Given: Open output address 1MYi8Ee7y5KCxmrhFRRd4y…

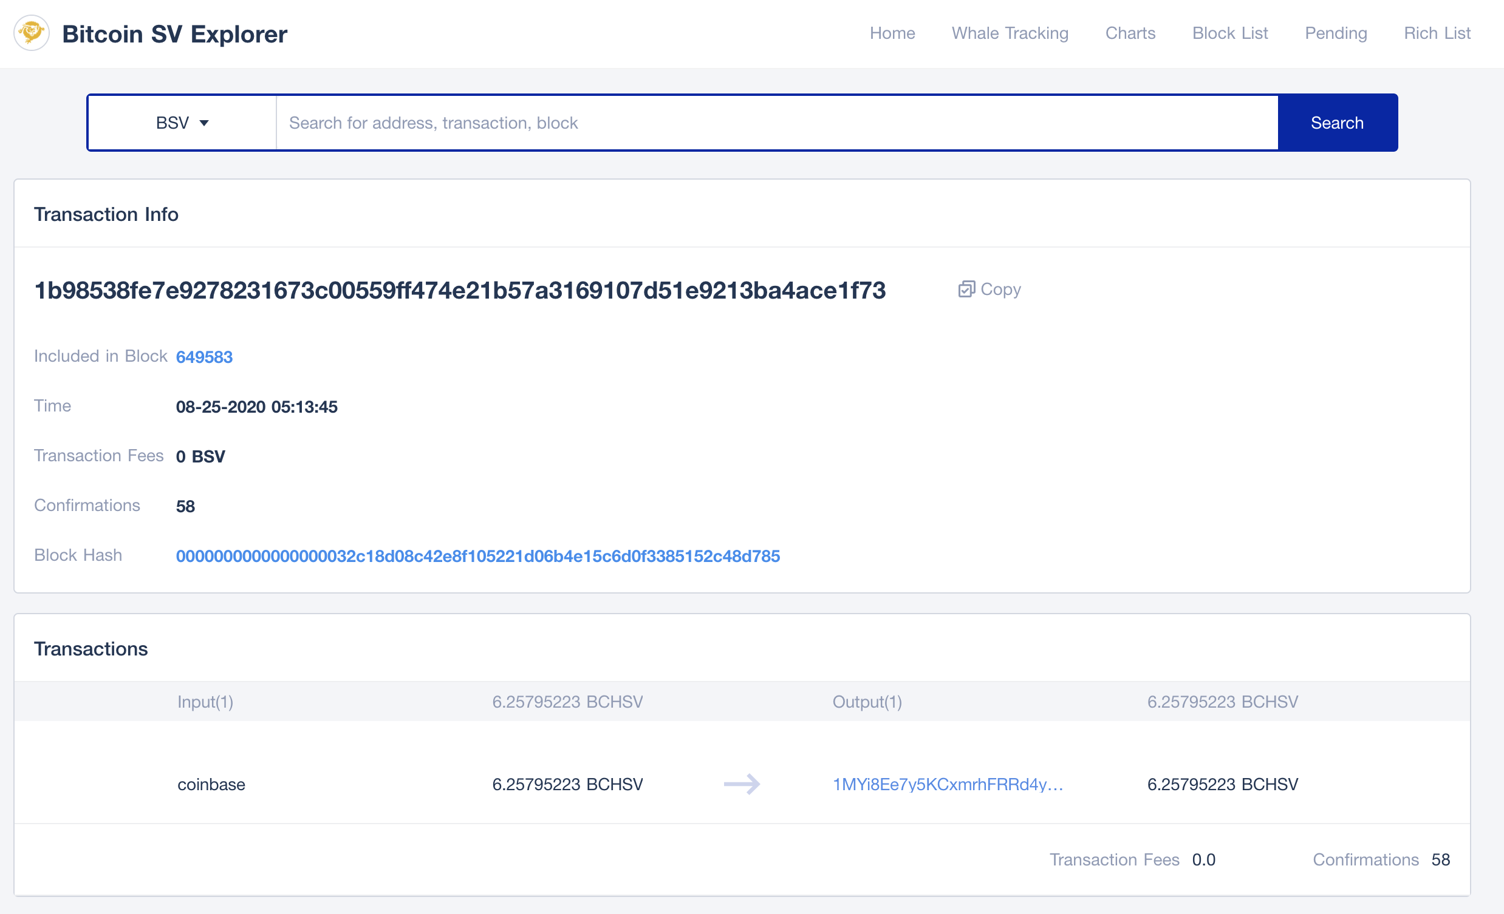Looking at the screenshot, I should [948, 784].
